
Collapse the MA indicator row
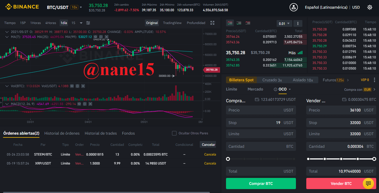tap(7, 37)
